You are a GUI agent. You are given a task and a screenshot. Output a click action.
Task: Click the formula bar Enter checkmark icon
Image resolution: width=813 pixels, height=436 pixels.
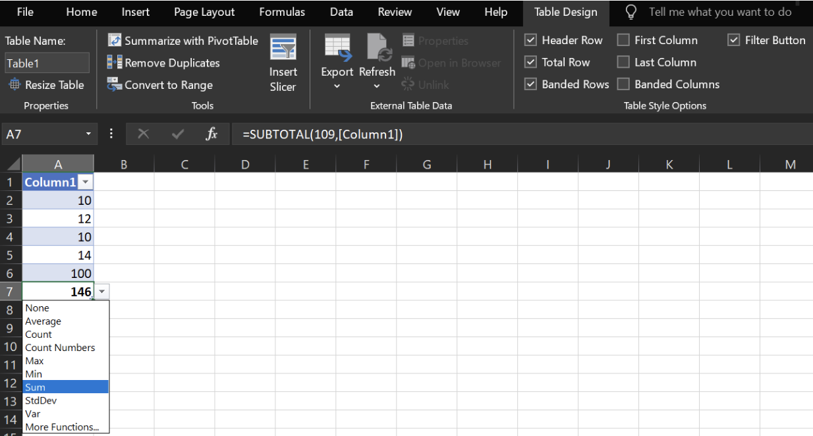point(177,134)
